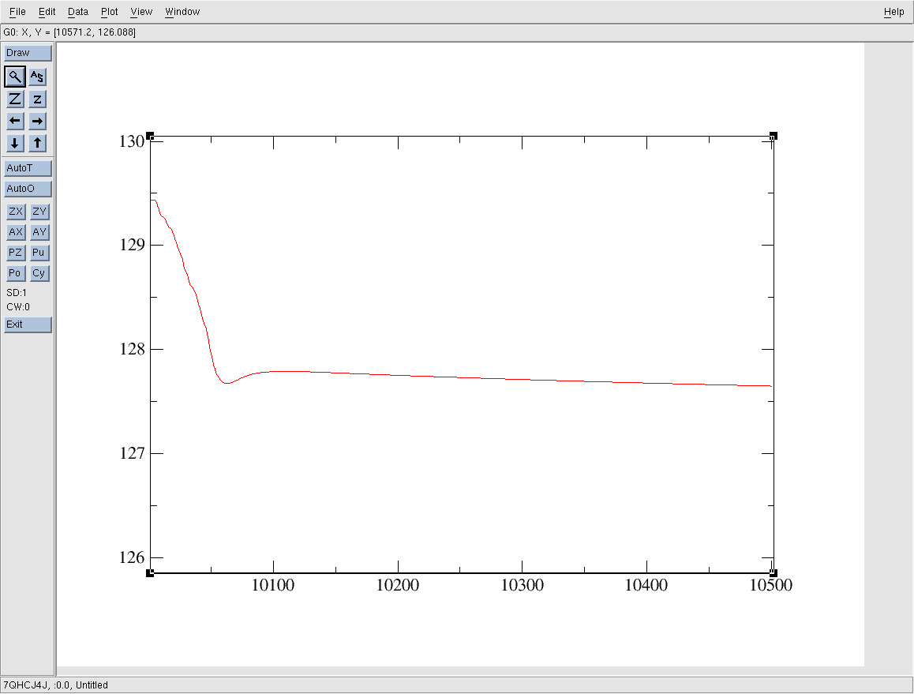Click the autoscale (AS) icon
This screenshot has width=914, height=694.
click(x=38, y=77)
